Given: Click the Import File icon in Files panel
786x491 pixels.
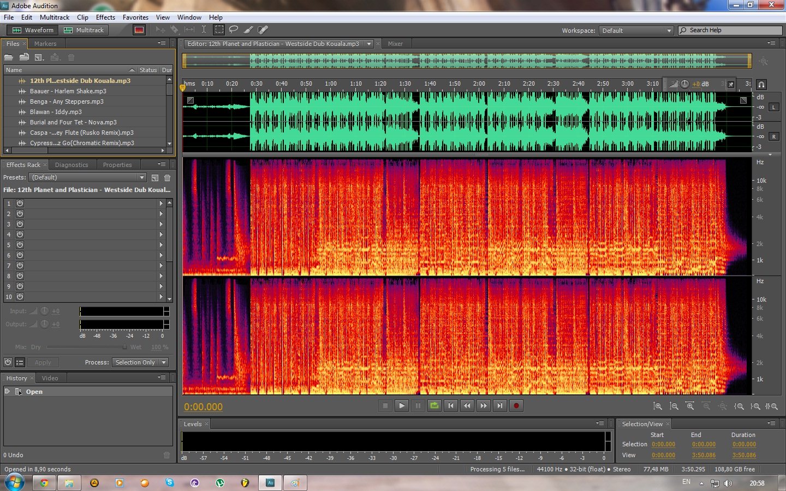Looking at the screenshot, I should [x=24, y=57].
